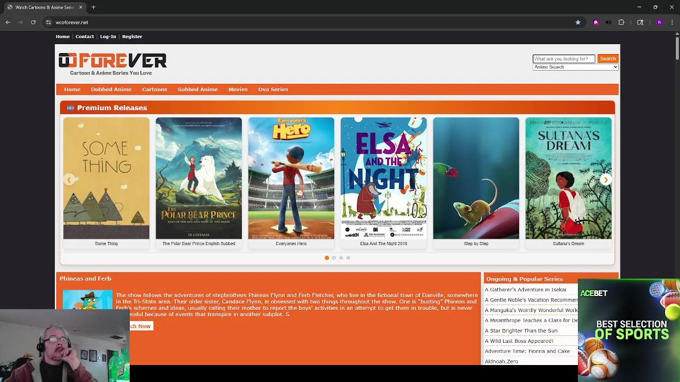Toggle the bookmark star in address bar
The width and height of the screenshot is (680, 382).
pos(578,22)
